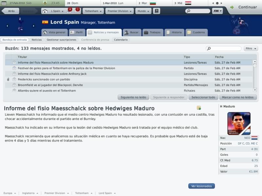Click next date arrow in top bar
Image resolution: width=262 pixels, height=196 pixels.
221,3
